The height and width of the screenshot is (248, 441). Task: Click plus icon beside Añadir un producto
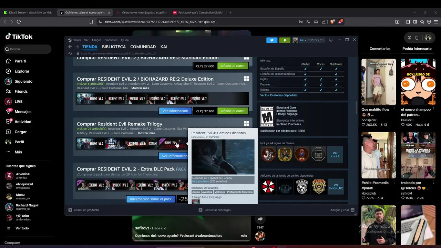[x=70, y=210]
